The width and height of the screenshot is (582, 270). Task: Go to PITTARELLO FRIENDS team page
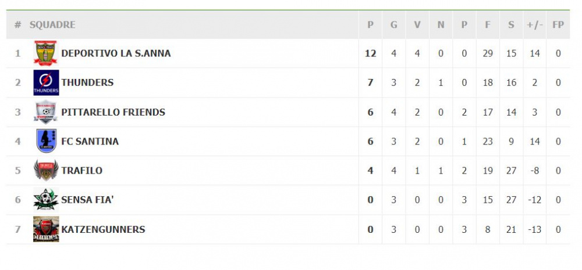113,112
